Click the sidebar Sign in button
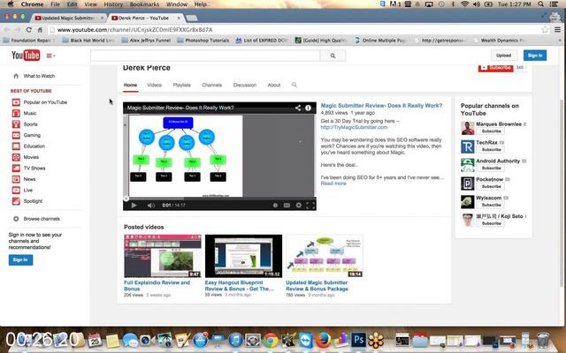Screen dimensions: 566x353 (20, 259)
